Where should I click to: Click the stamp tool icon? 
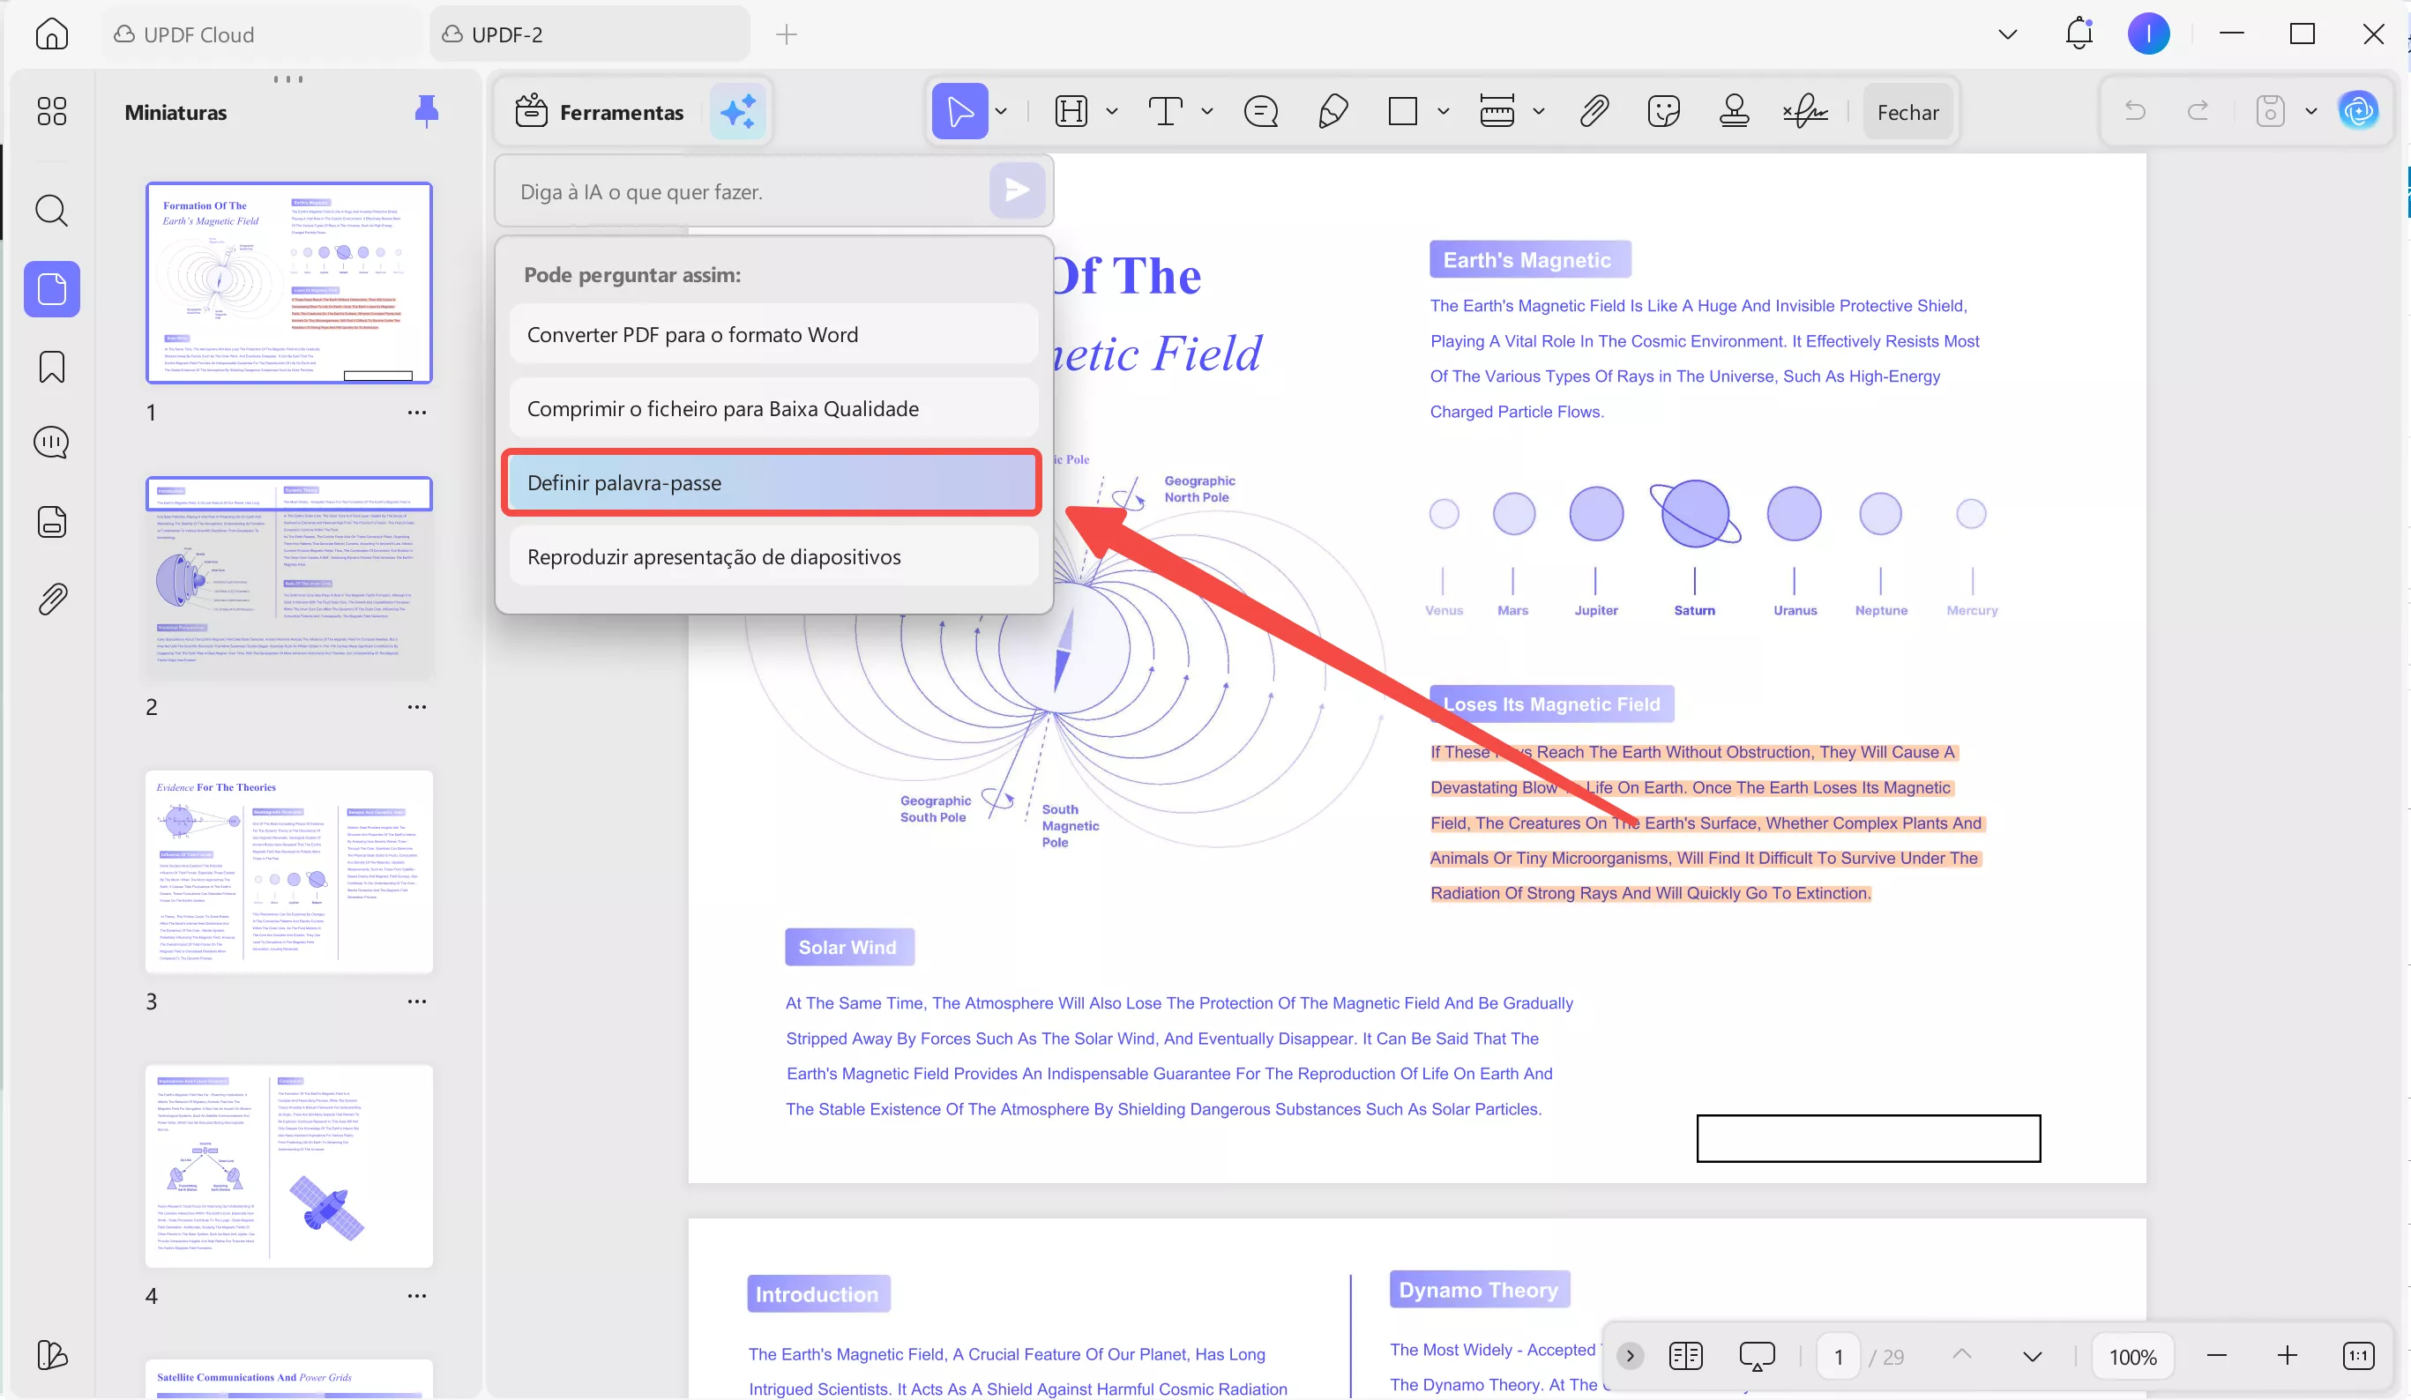coord(1734,112)
